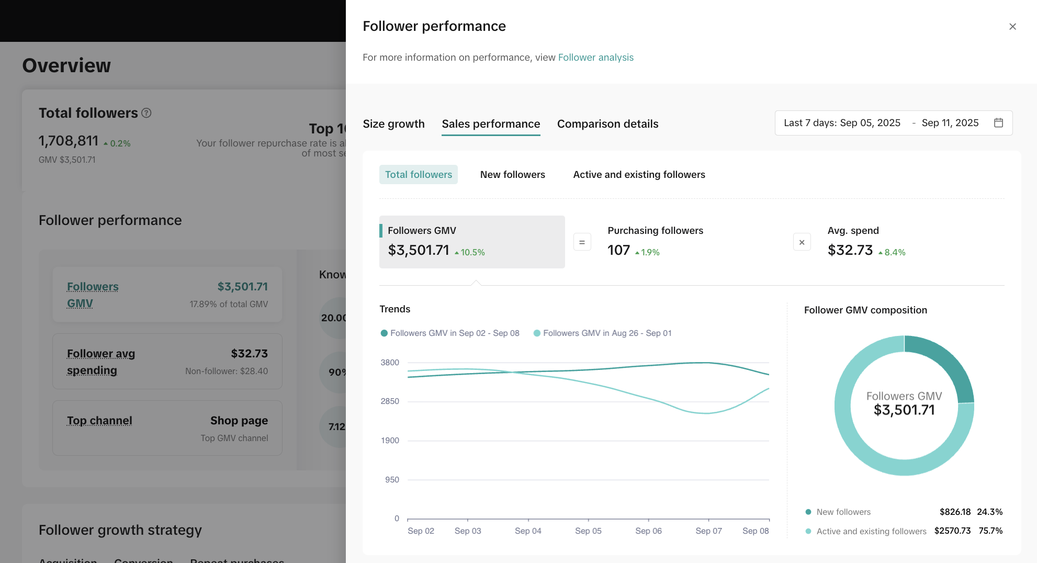Close the Follower performance panel
The width and height of the screenshot is (1037, 563).
(x=1012, y=27)
